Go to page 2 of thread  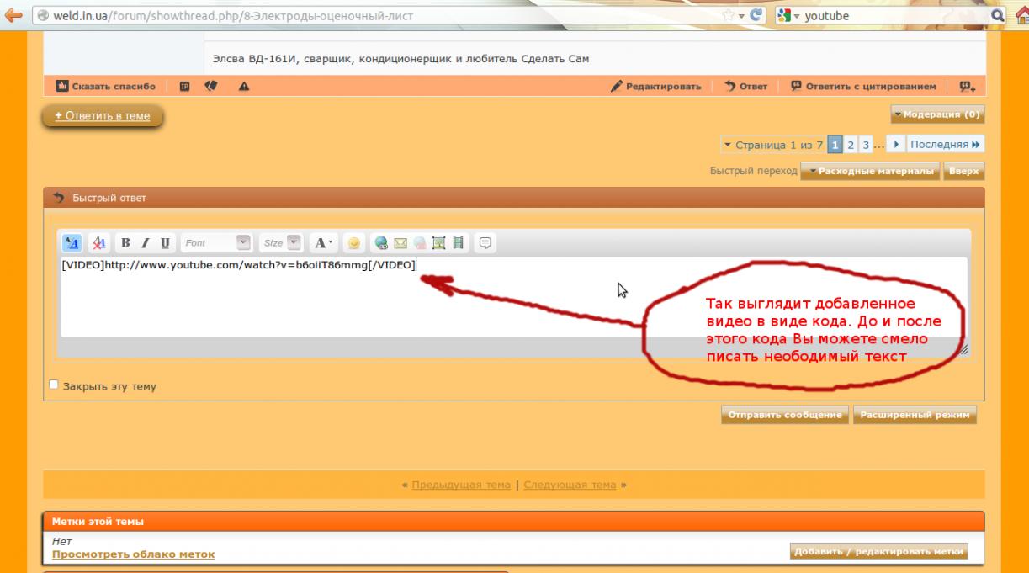point(851,145)
